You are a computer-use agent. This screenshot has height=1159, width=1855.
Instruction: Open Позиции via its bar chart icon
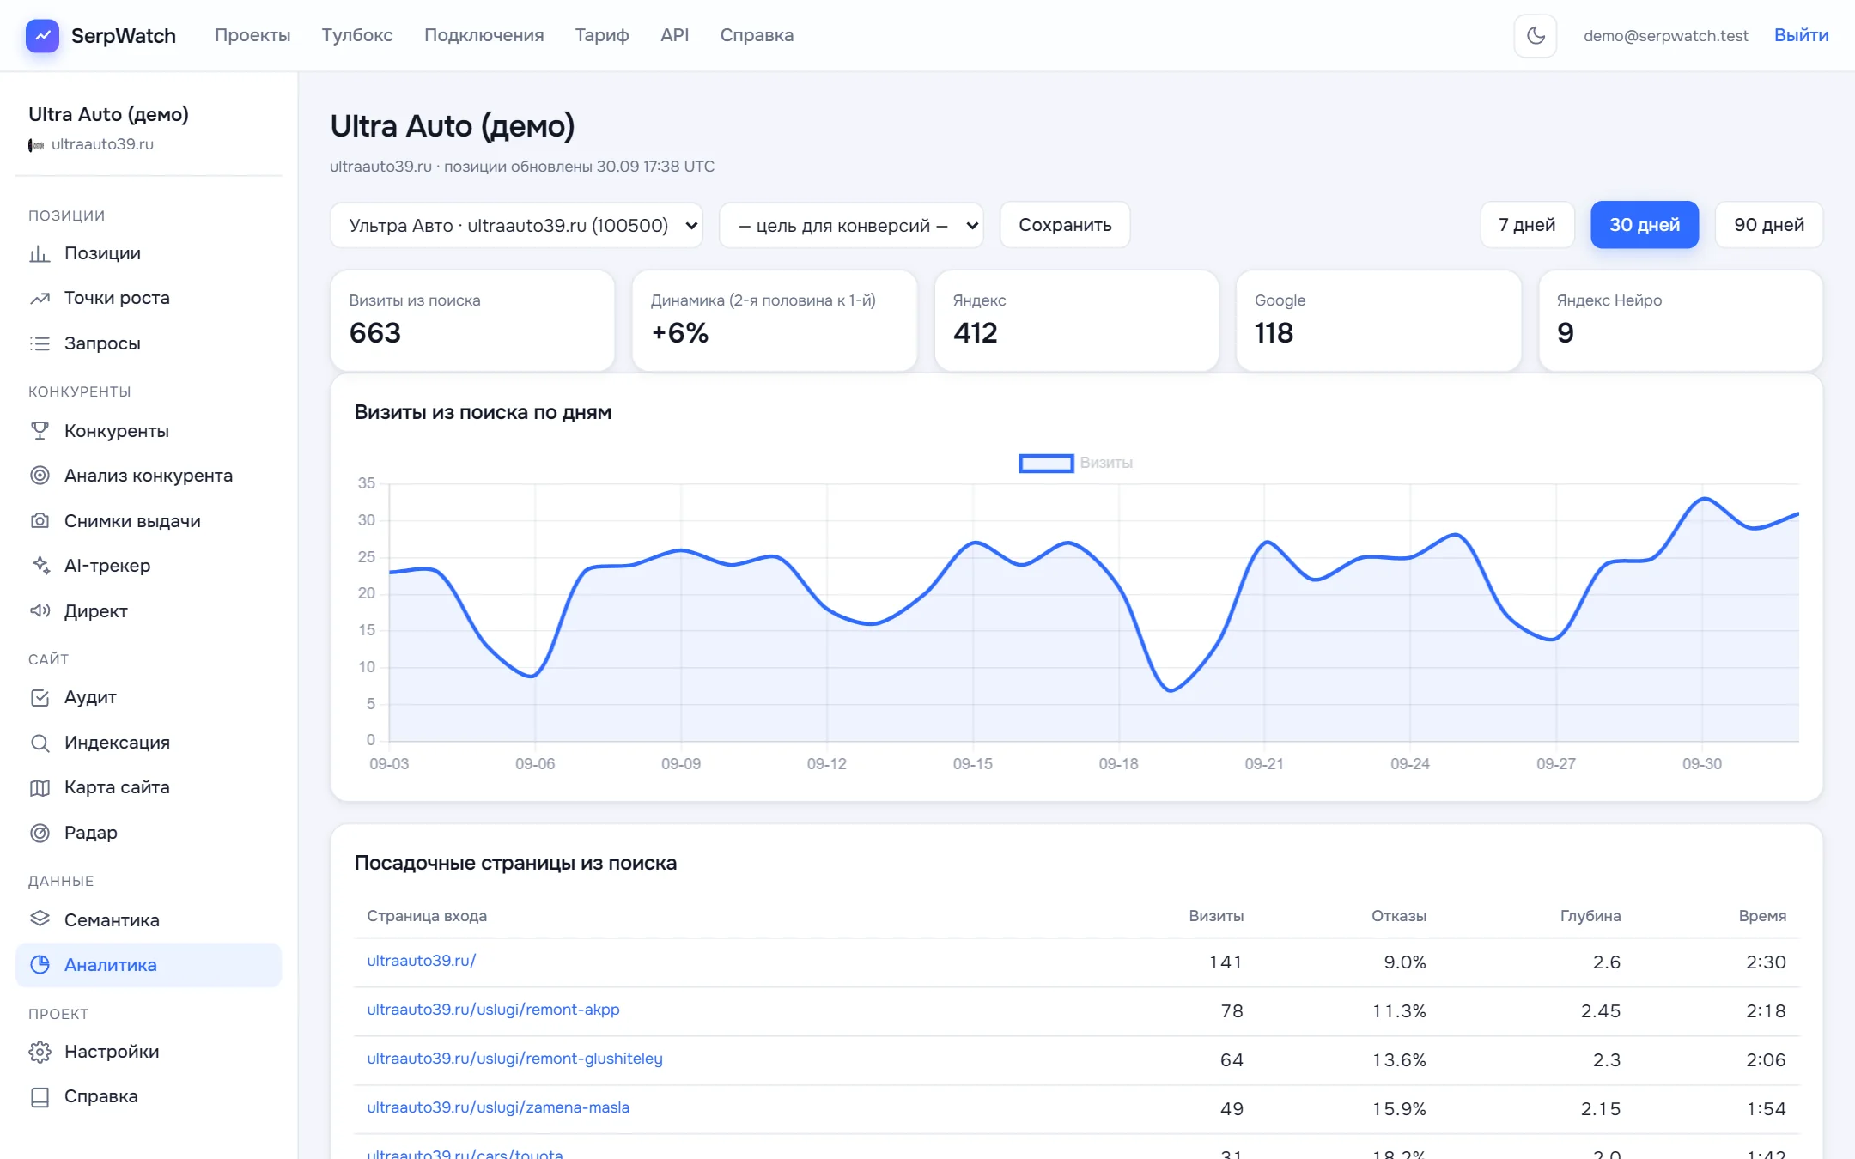[40, 253]
